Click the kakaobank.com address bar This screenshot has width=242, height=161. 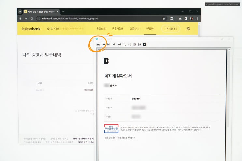coord(100,18)
